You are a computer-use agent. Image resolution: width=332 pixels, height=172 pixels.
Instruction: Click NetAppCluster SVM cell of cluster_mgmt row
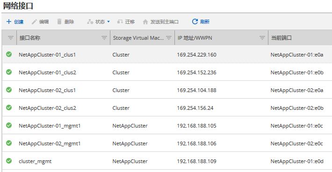(130, 161)
